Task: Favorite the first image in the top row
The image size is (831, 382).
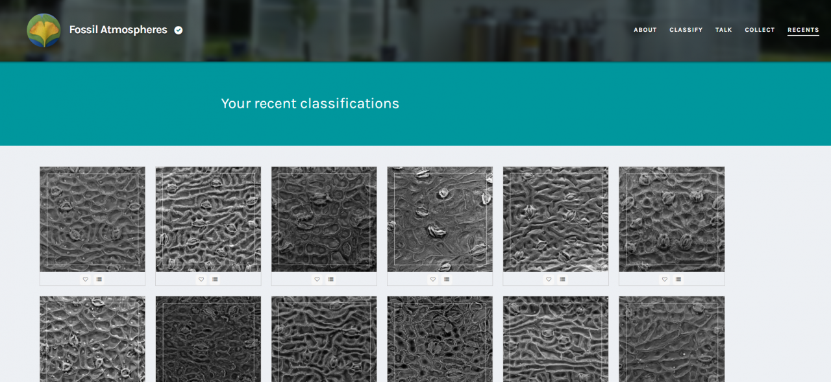Action: (85, 279)
